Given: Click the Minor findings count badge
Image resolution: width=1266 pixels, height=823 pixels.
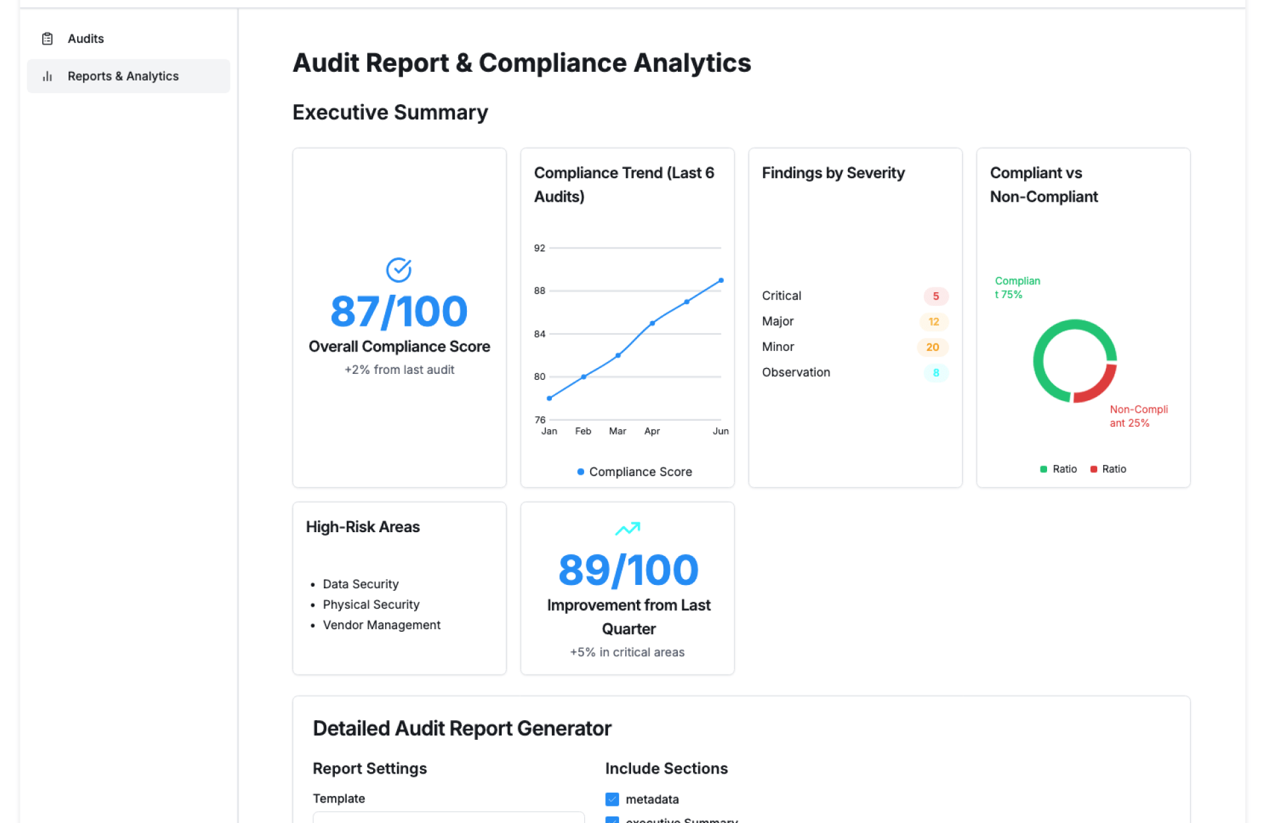Looking at the screenshot, I should pos(932,347).
